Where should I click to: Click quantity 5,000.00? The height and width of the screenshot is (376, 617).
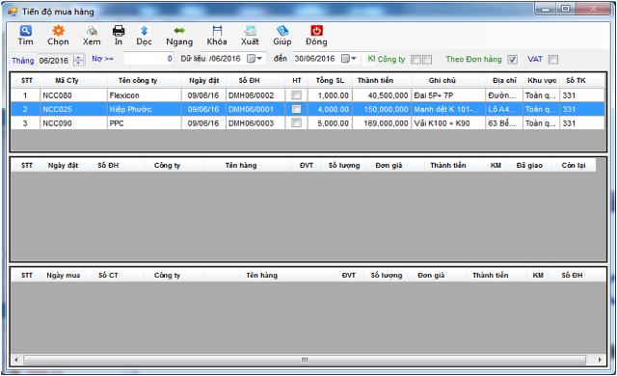tap(330, 123)
